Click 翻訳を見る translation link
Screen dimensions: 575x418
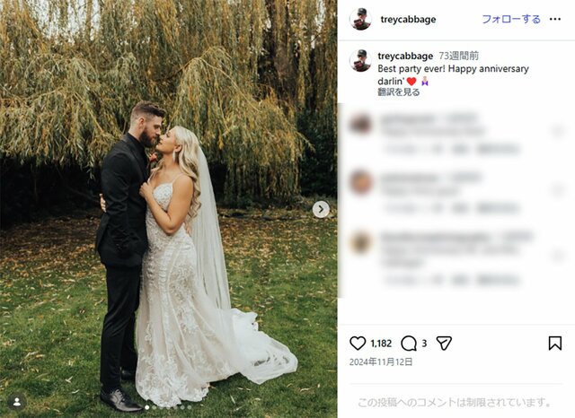pyautogui.click(x=399, y=92)
